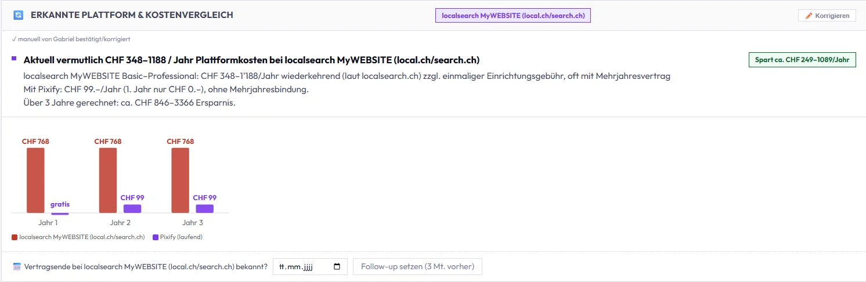866x282 pixels.
Task: Click the purple Pixify bar for Jahr 2
Action: pyautogui.click(x=132, y=209)
